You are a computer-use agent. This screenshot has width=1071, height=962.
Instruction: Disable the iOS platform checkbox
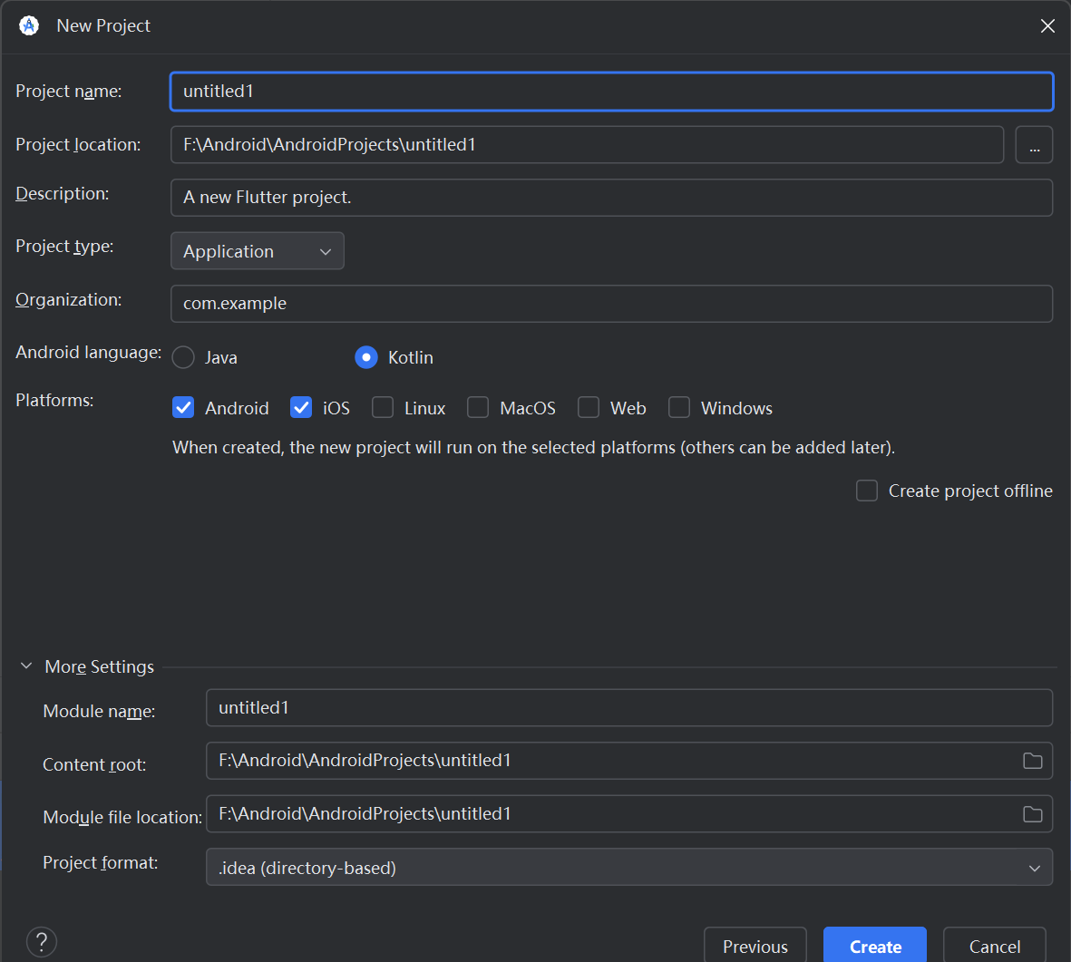(x=300, y=407)
